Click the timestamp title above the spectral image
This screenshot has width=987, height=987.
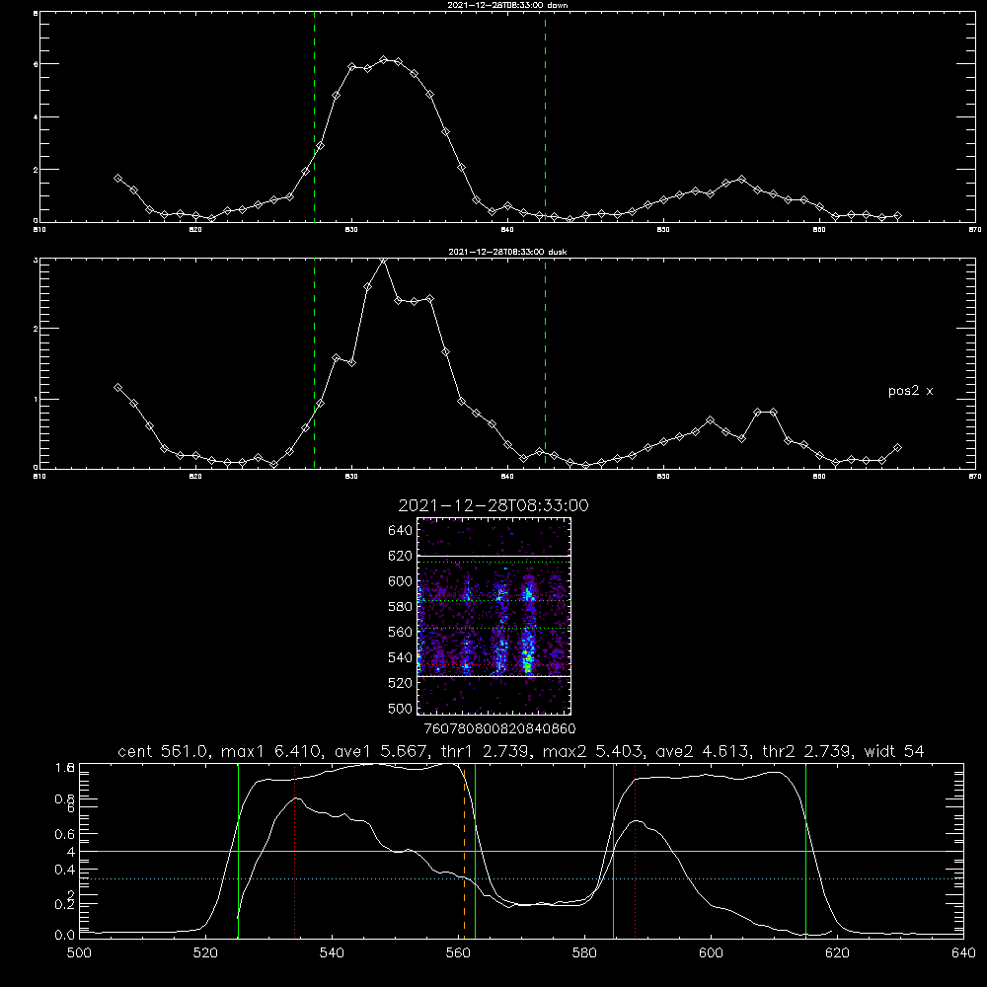point(493,505)
